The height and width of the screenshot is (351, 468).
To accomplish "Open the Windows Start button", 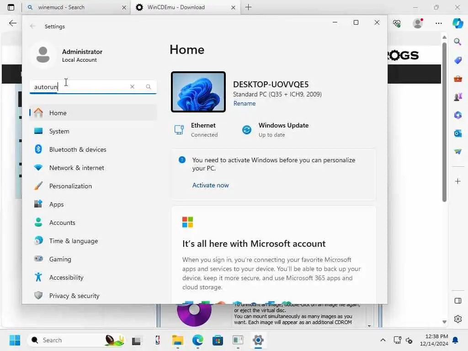I will 15,340.
